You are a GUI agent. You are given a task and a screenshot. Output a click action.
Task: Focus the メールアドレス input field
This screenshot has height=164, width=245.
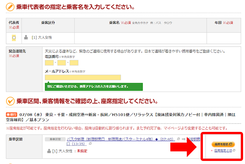point(83,78)
